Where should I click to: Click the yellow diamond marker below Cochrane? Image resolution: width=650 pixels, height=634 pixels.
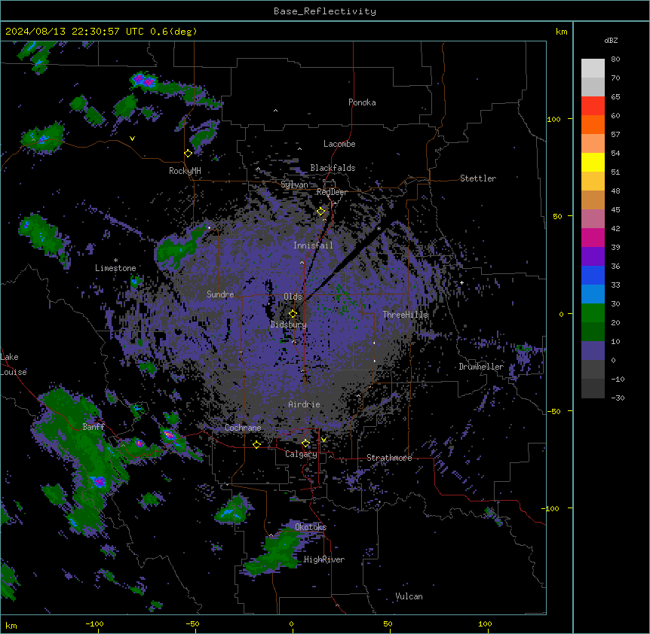[x=256, y=444]
